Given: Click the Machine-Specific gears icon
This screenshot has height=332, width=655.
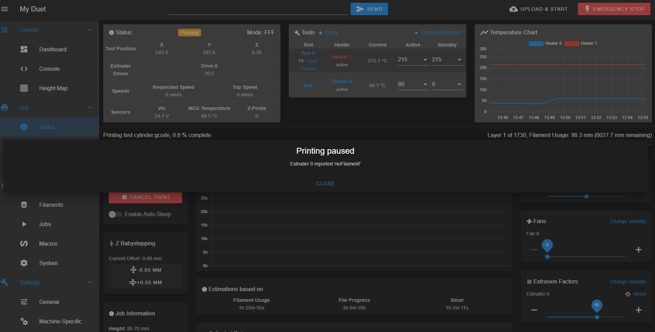Looking at the screenshot, I should pos(24,321).
